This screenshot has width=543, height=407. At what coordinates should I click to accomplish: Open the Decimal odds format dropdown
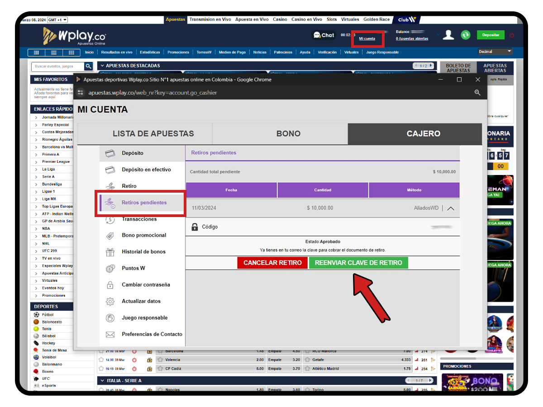click(495, 52)
